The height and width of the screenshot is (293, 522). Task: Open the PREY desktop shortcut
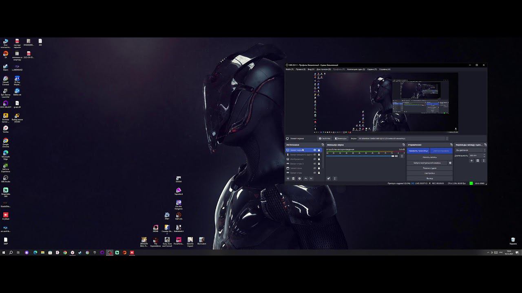click(167, 216)
